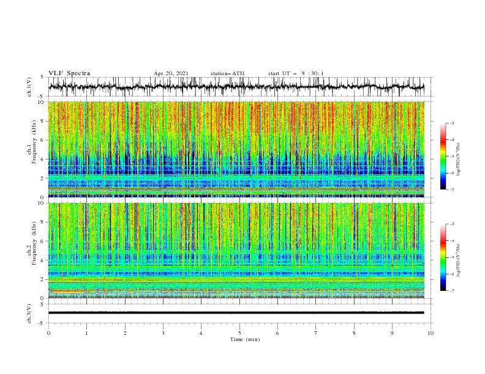
Task: Click the 'station=ATH' label
Action: coord(227,73)
